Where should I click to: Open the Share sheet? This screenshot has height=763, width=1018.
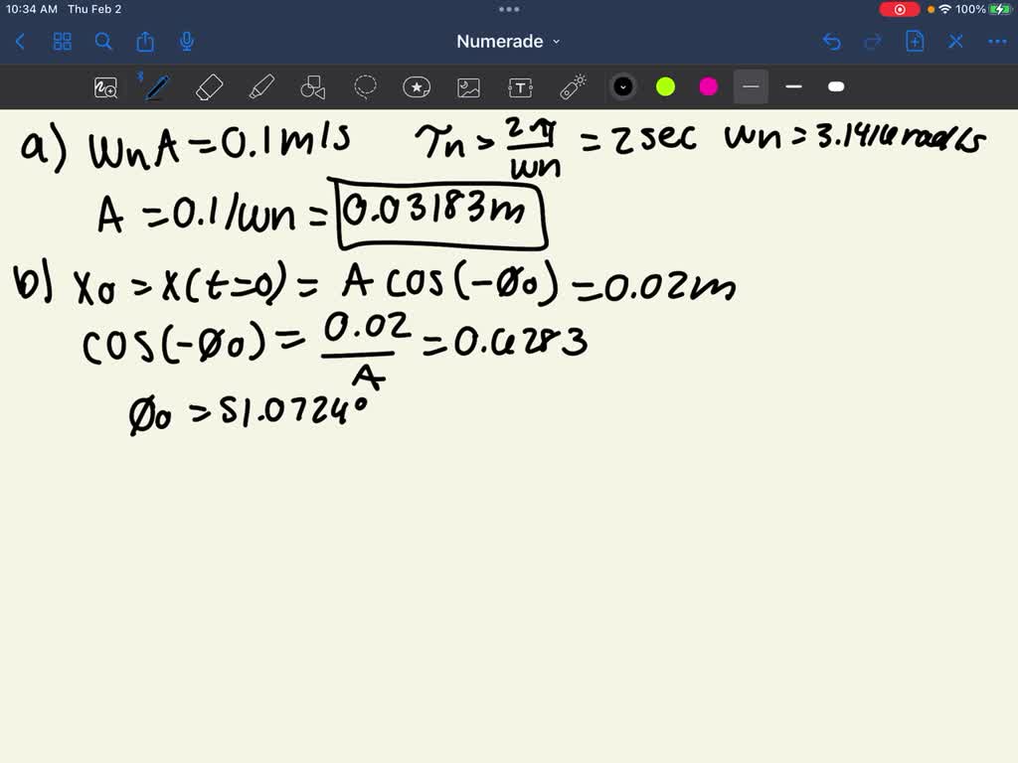tap(144, 42)
